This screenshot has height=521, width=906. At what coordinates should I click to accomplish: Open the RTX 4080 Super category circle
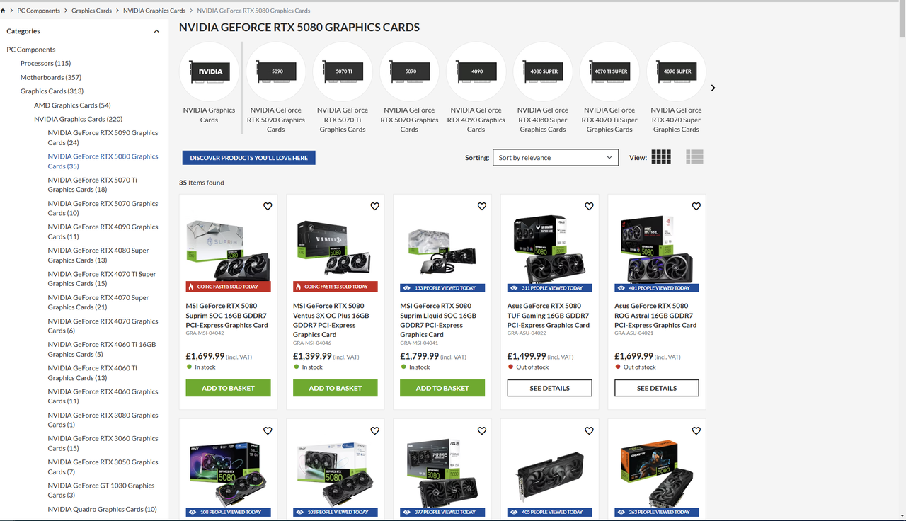point(543,71)
